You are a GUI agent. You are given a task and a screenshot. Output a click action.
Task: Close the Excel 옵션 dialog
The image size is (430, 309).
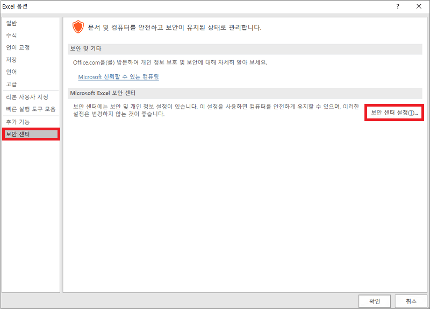point(419,6)
